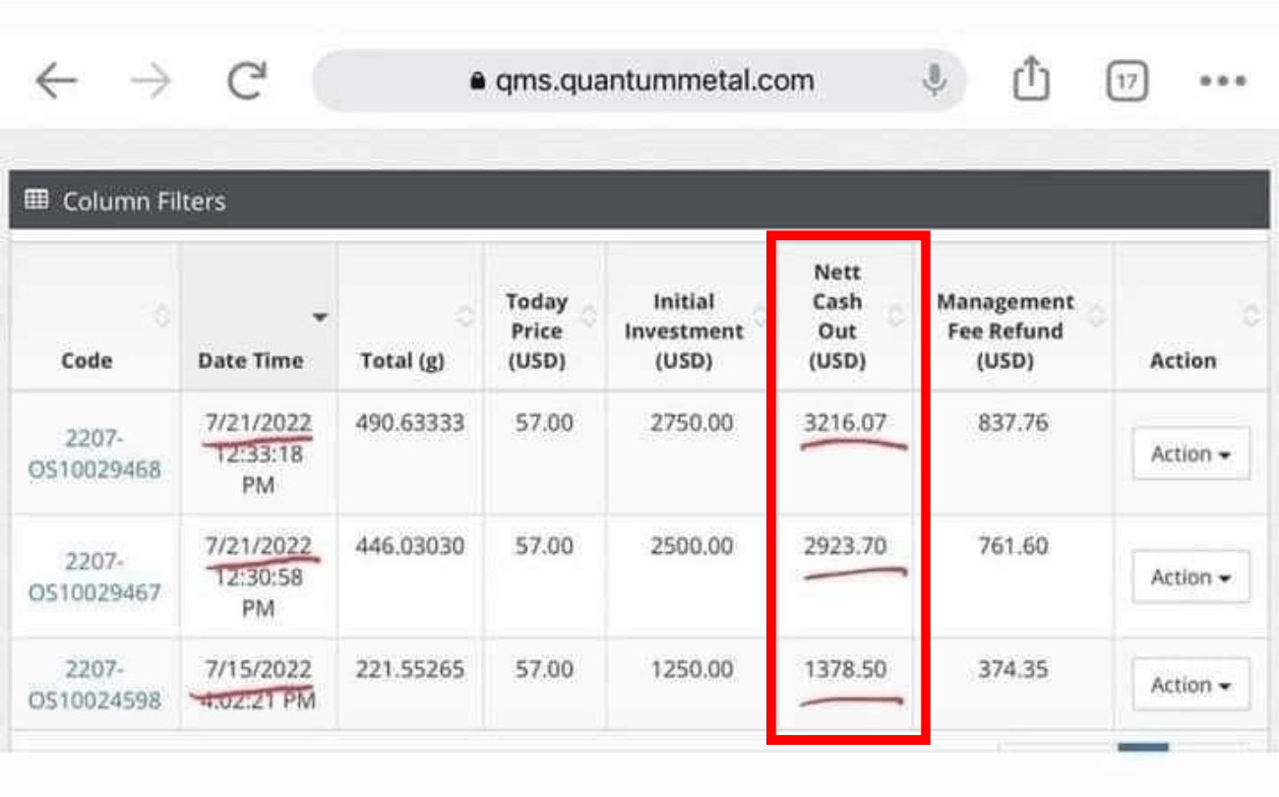
Task: Tap the browser forward arrow
Action: click(151, 82)
